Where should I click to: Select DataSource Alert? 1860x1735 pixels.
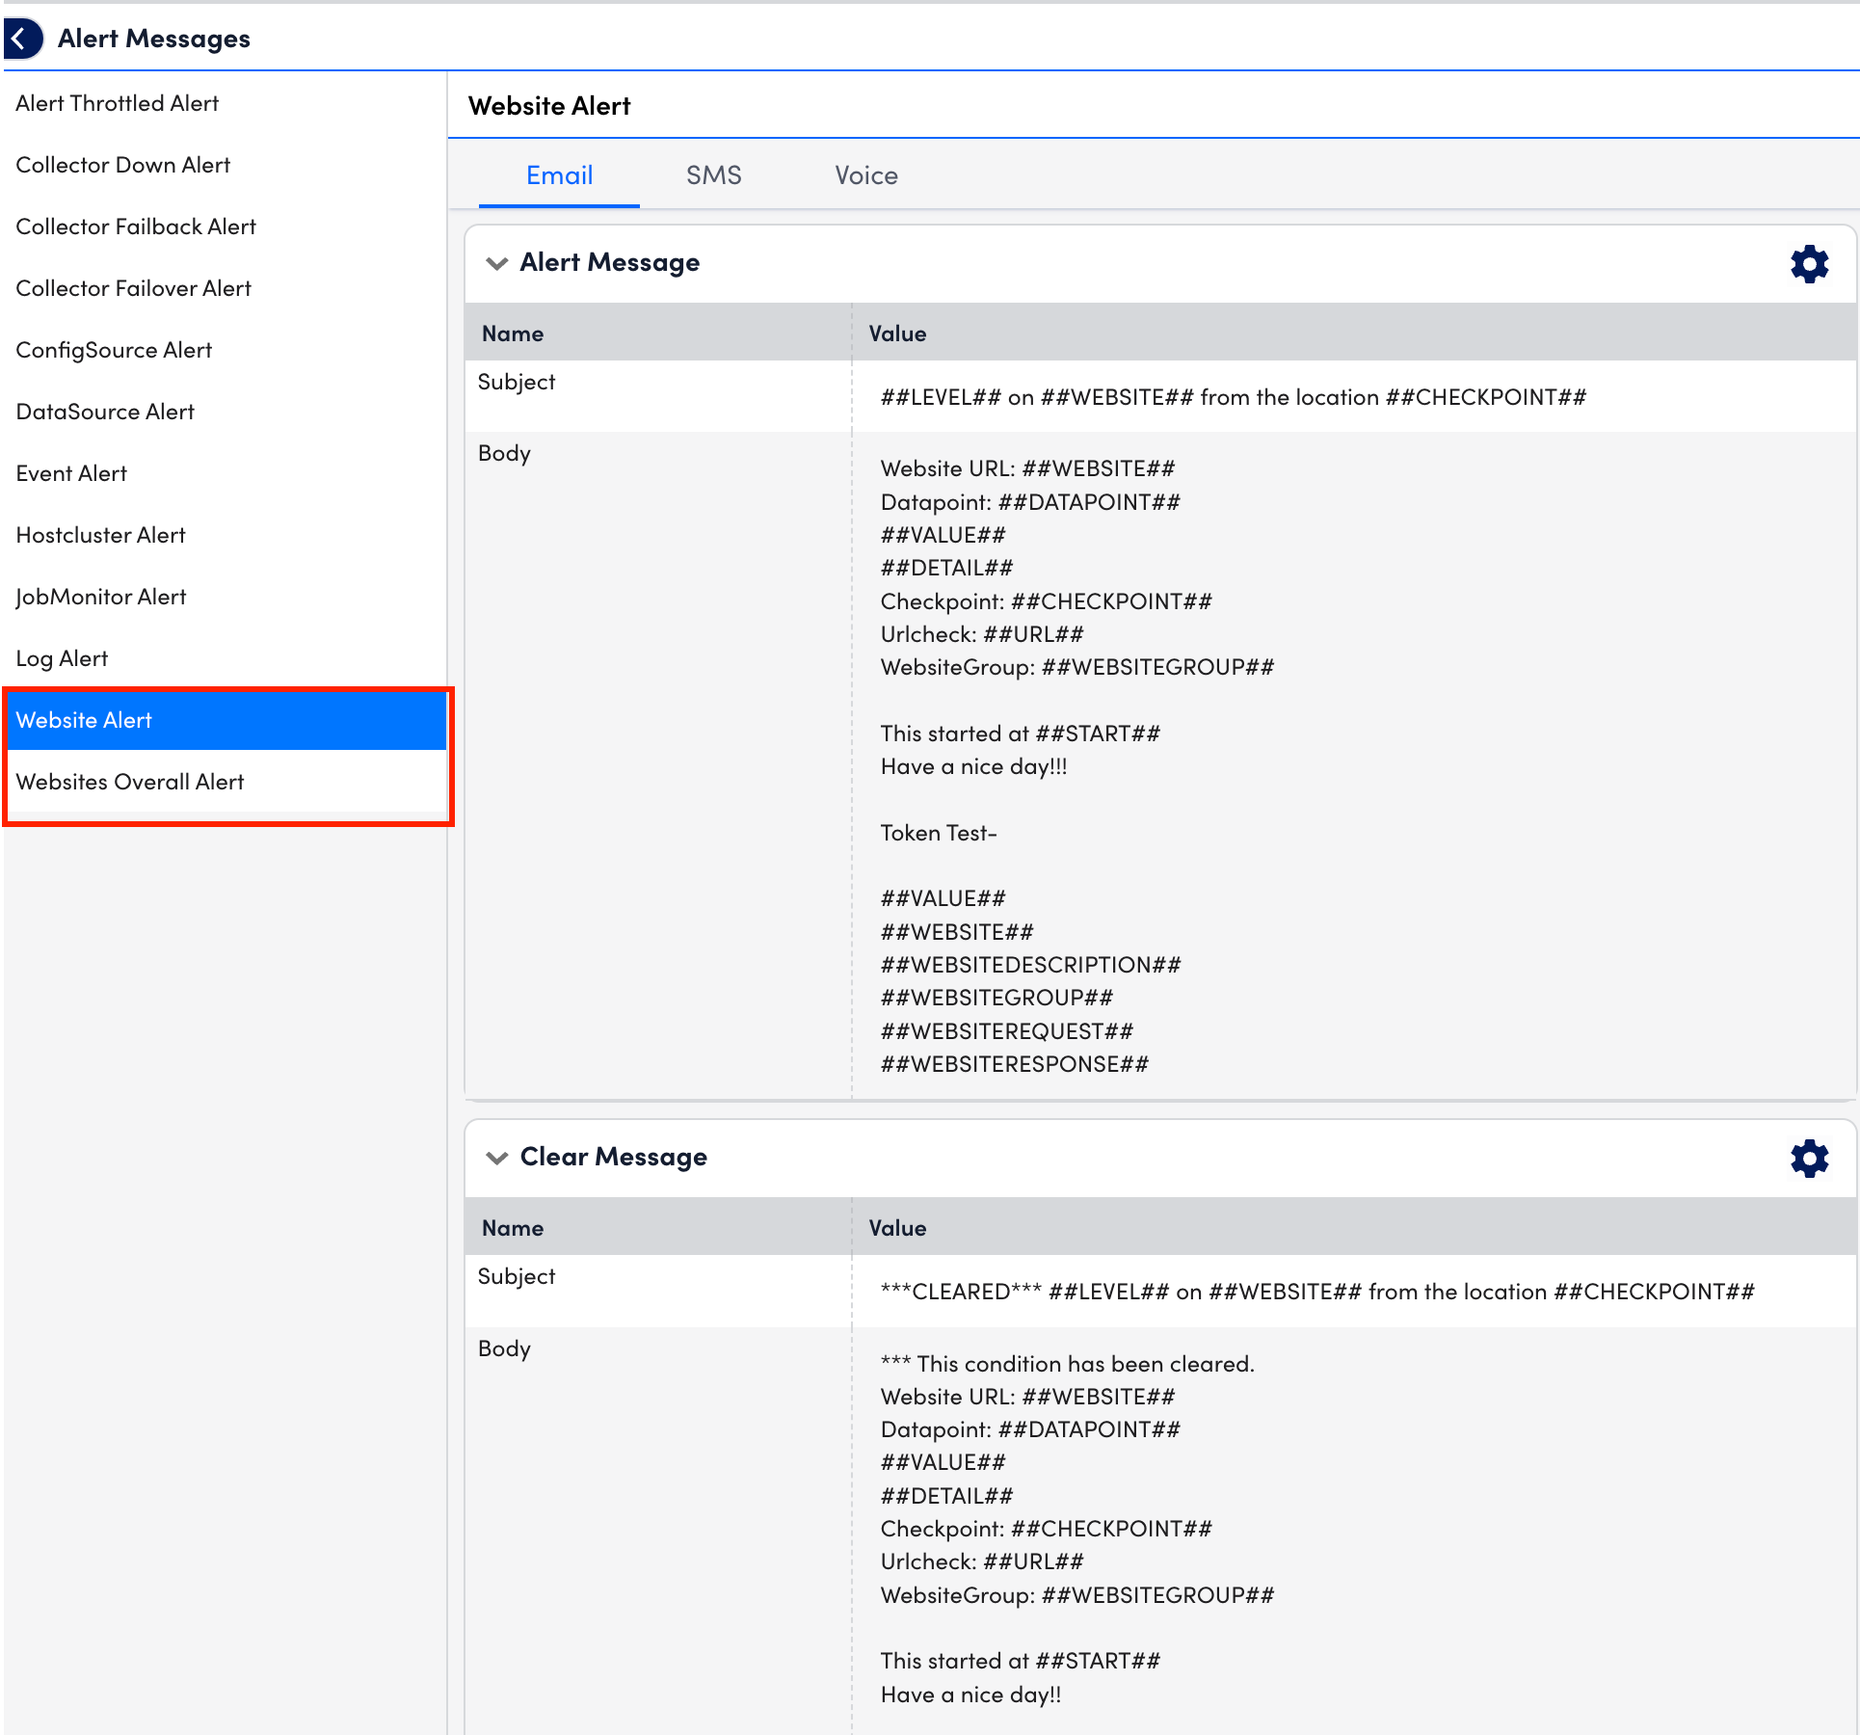click(x=105, y=412)
